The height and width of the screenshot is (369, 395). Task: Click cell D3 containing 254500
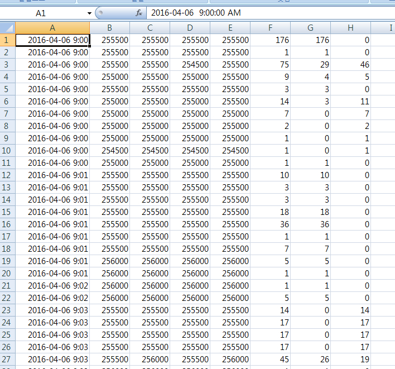click(x=190, y=64)
